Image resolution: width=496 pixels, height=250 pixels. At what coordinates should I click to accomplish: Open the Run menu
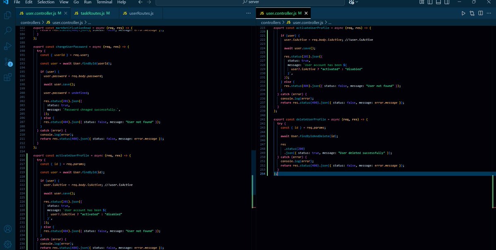(88, 2)
